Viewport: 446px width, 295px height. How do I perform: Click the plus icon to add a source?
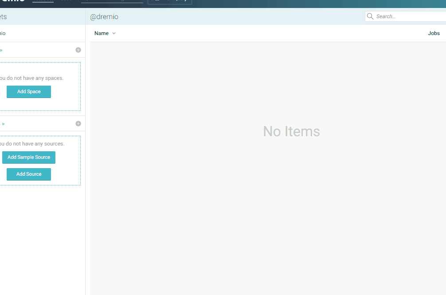[x=78, y=123]
